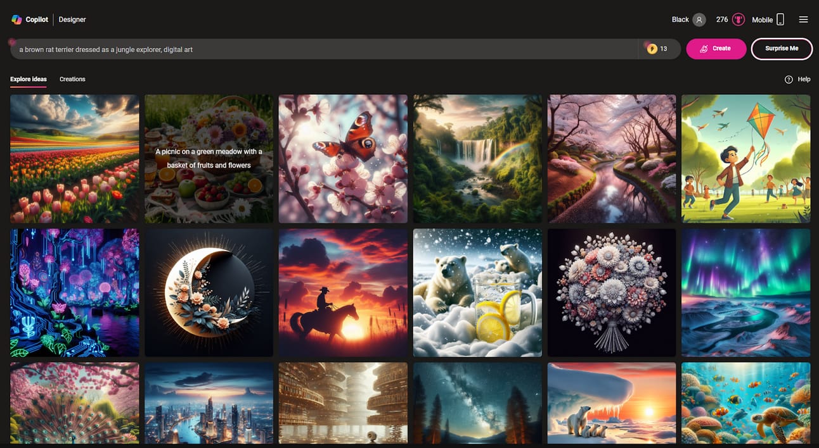The width and height of the screenshot is (819, 448).
Task: Open the polar bears with lemon drink image
Action: click(477, 293)
